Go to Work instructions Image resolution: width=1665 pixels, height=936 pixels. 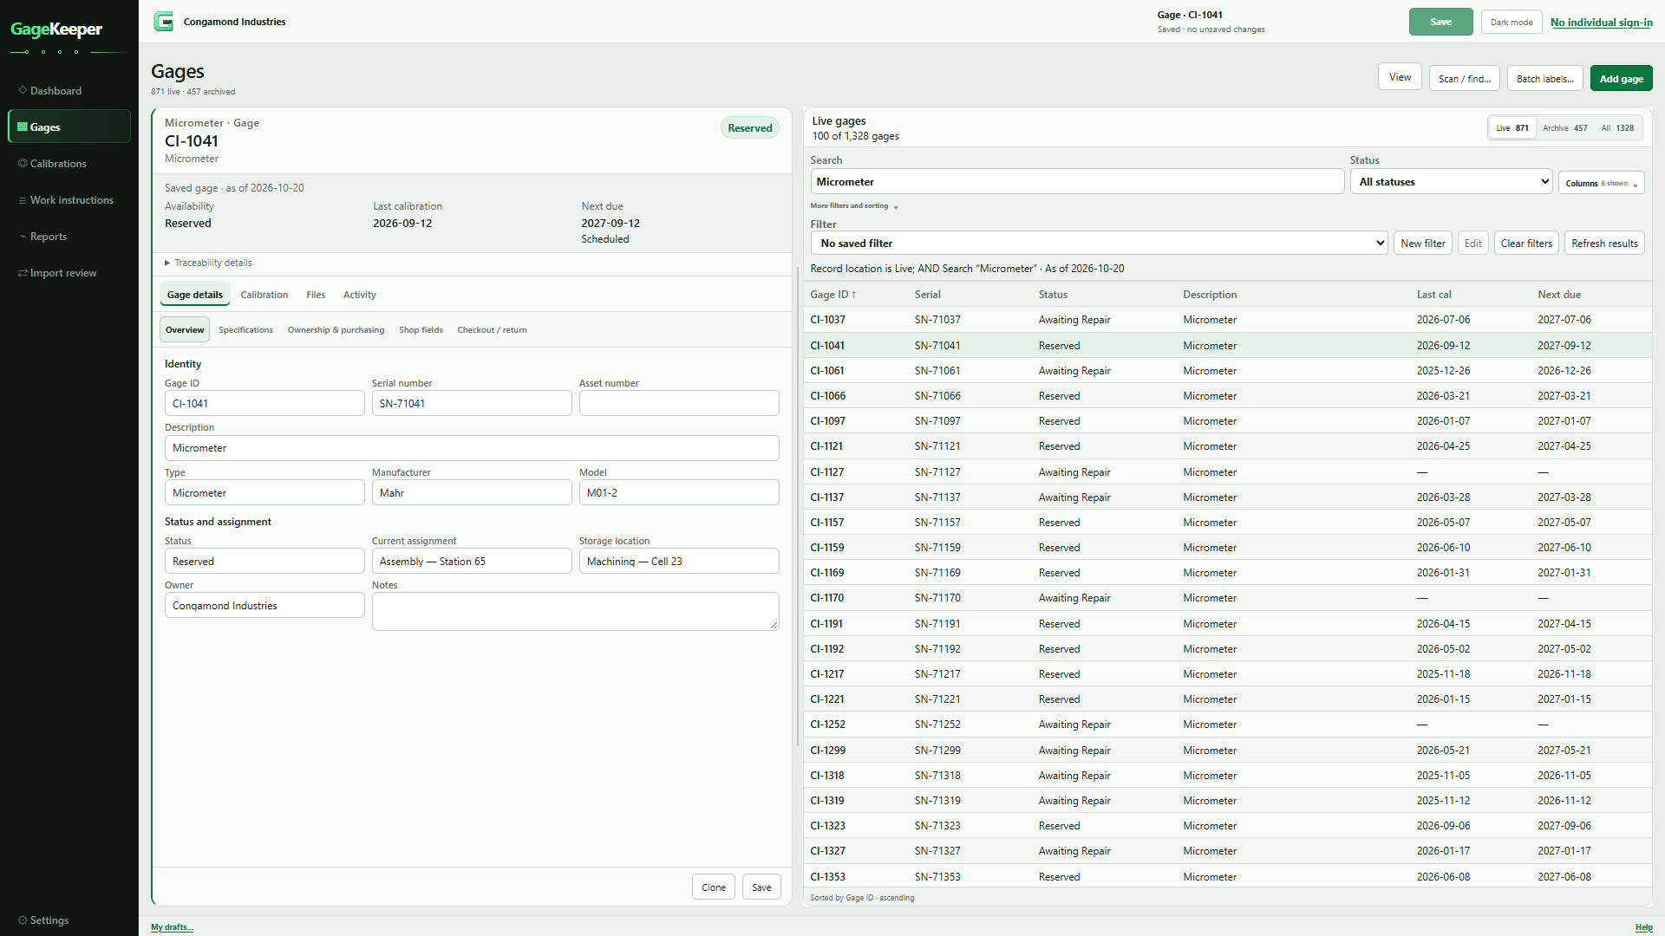pos(69,200)
